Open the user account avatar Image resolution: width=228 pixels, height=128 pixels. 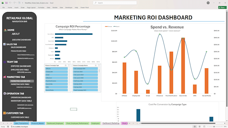pos(208,3)
